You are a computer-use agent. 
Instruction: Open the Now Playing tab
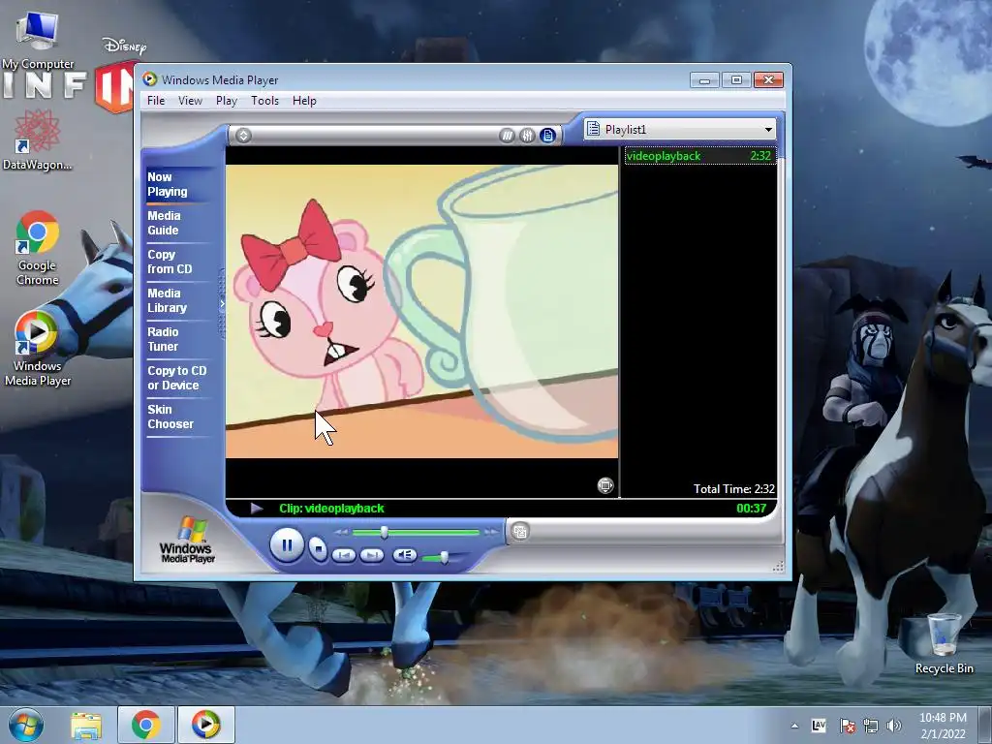(x=176, y=184)
